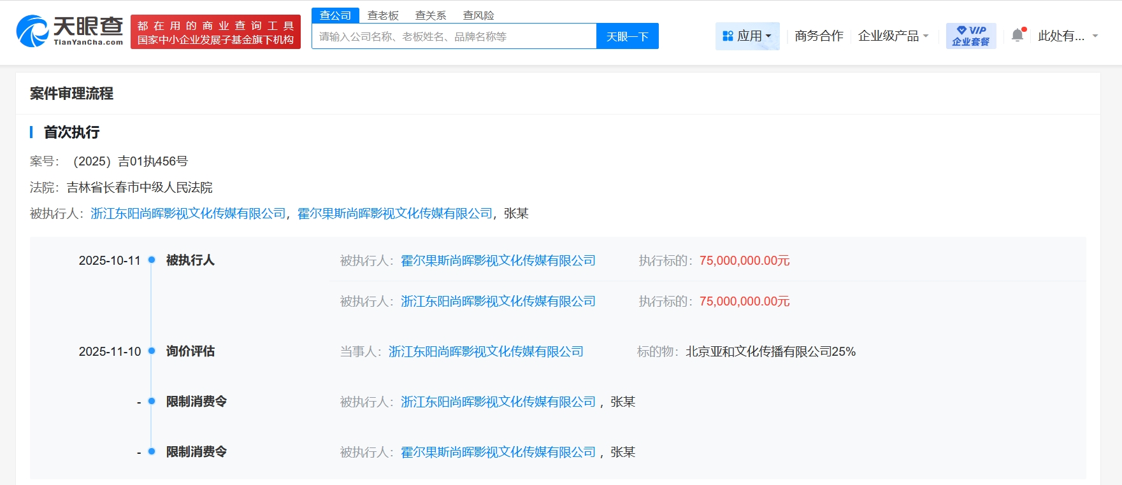Open the 商务合作 link
This screenshot has width=1122, height=485.
pos(819,36)
